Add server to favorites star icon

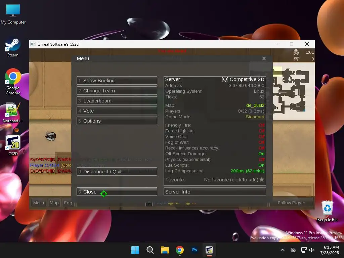point(261,179)
